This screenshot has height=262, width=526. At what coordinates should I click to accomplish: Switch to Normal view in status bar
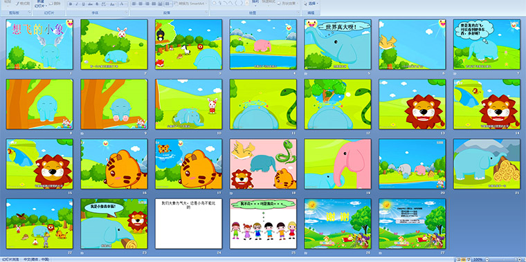458,259
